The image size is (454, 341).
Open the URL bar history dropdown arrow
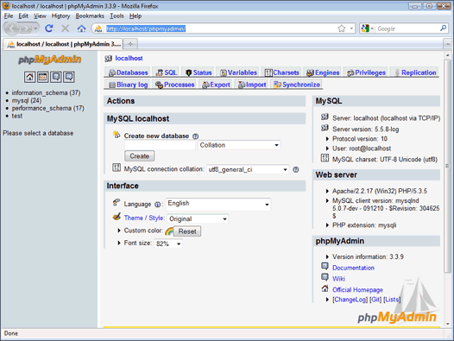pos(351,28)
